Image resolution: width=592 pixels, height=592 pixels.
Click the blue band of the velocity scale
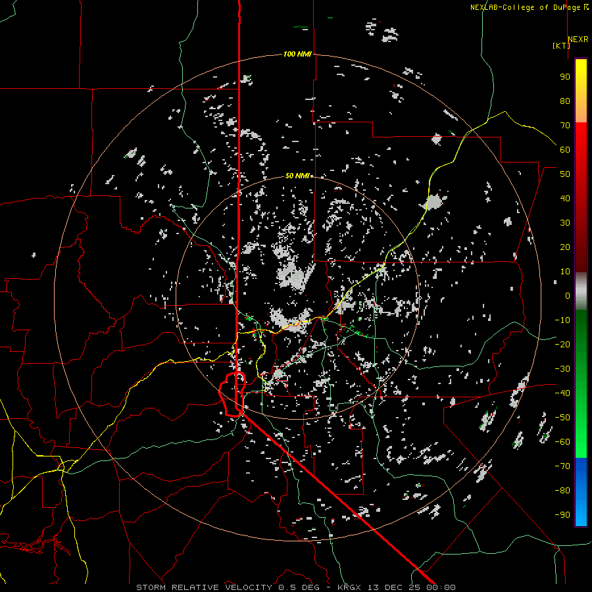coord(581,491)
